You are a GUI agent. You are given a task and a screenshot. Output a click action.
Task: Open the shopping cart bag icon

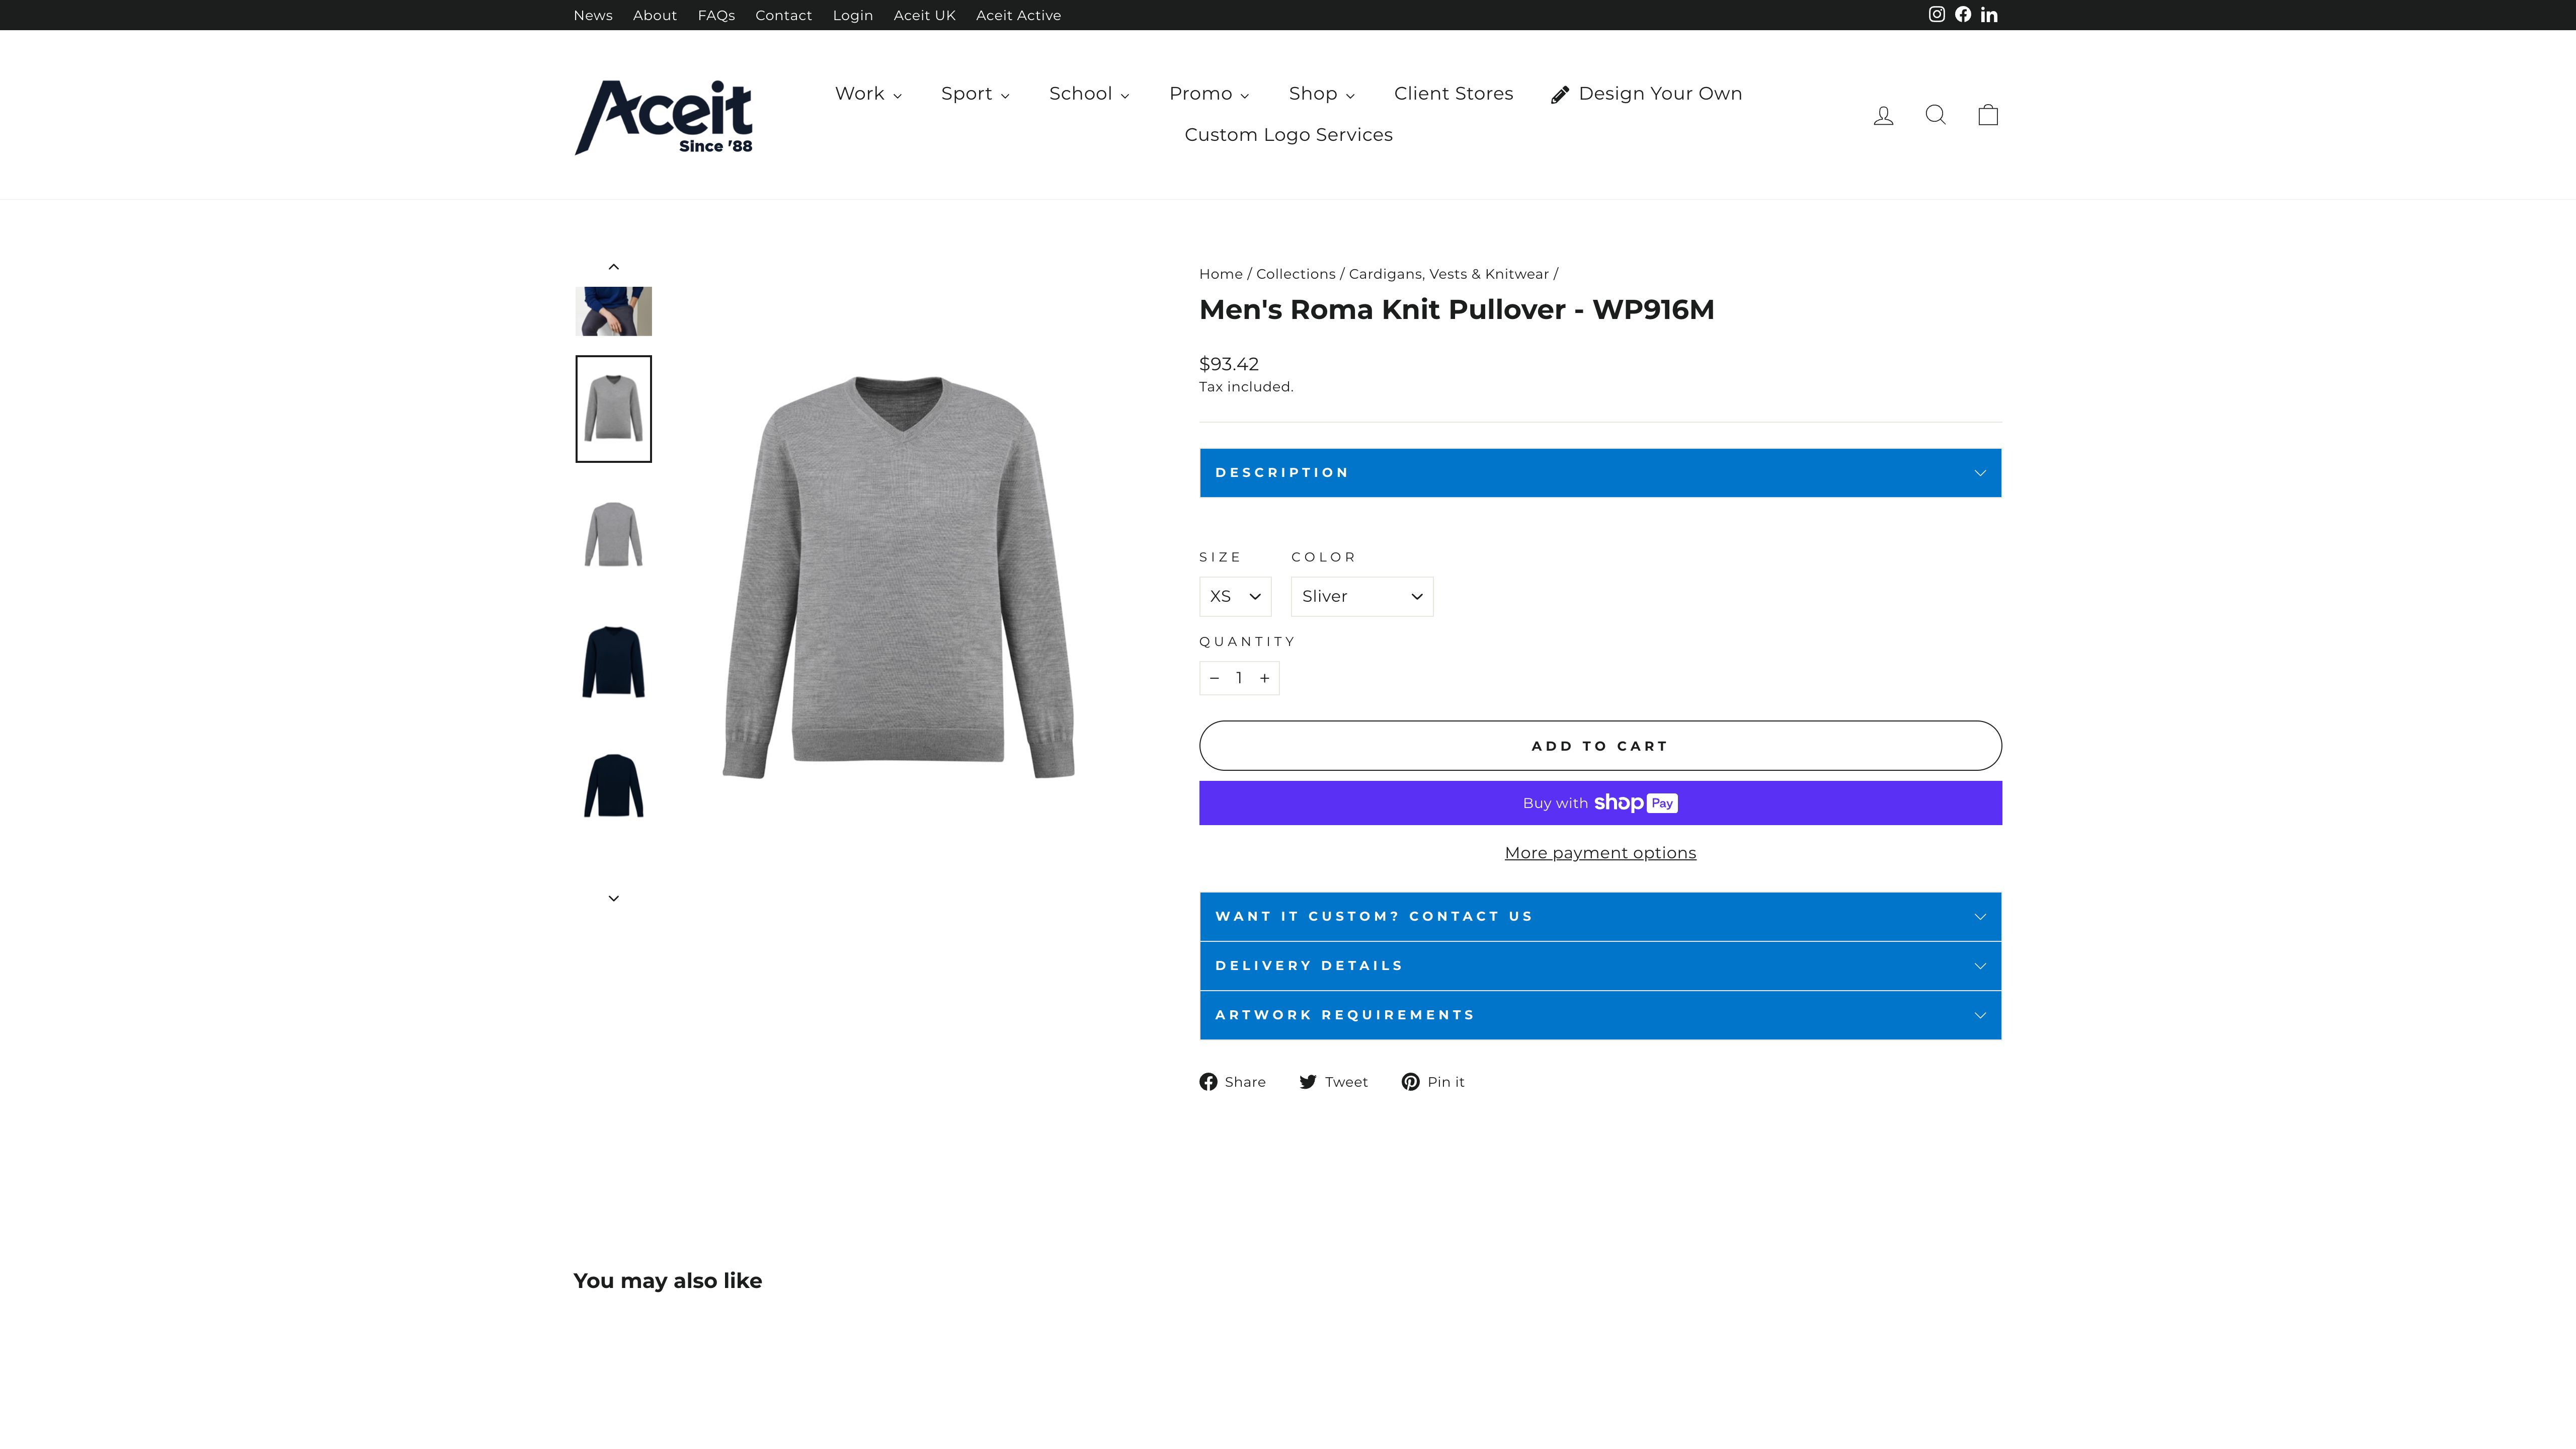[x=1988, y=114]
